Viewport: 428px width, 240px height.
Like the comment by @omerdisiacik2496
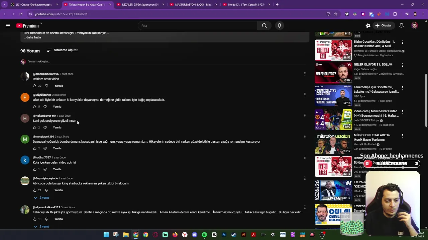(35, 86)
